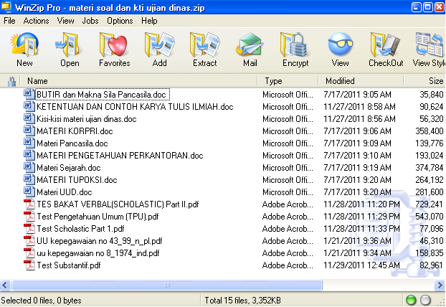Viewport: 446px width, 307px height.
Task: Click the horizontal scrollbar left arrow
Action: point(6,285)
